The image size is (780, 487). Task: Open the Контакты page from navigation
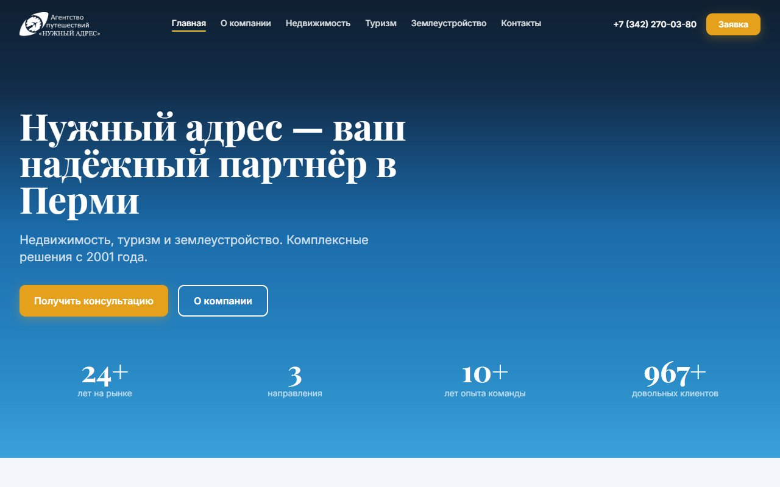[x=521, y=23]
